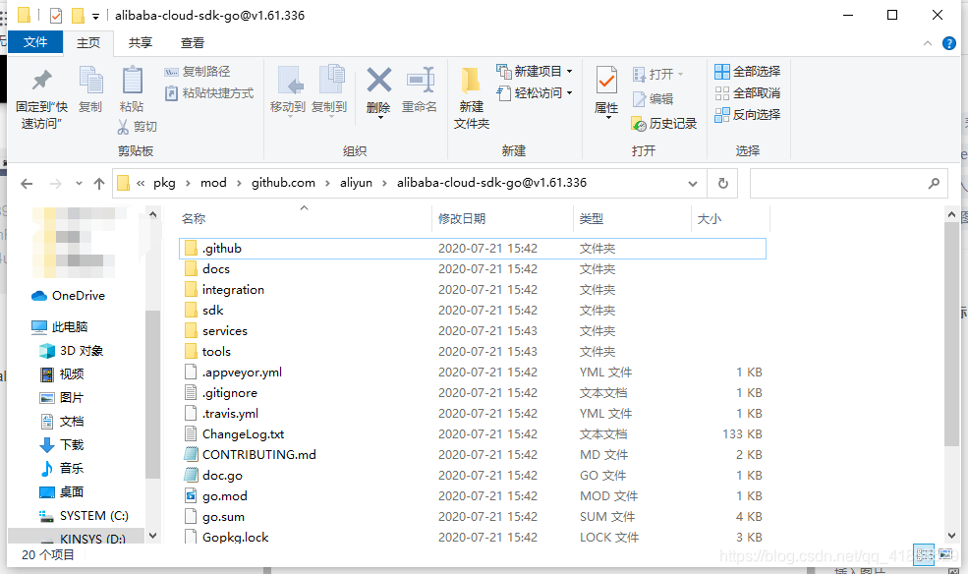
Task: Create a New folder (新建文件夹)
Action: click(472, 97)
